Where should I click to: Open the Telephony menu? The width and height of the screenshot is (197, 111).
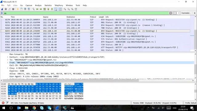(x=59, y=6)
